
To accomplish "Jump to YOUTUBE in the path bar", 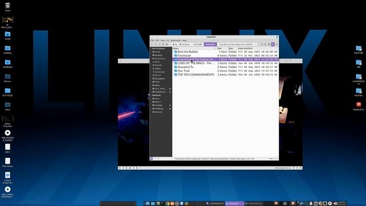I will click(197, 45).
